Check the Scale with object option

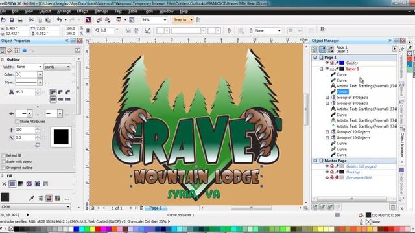point(4,162)
